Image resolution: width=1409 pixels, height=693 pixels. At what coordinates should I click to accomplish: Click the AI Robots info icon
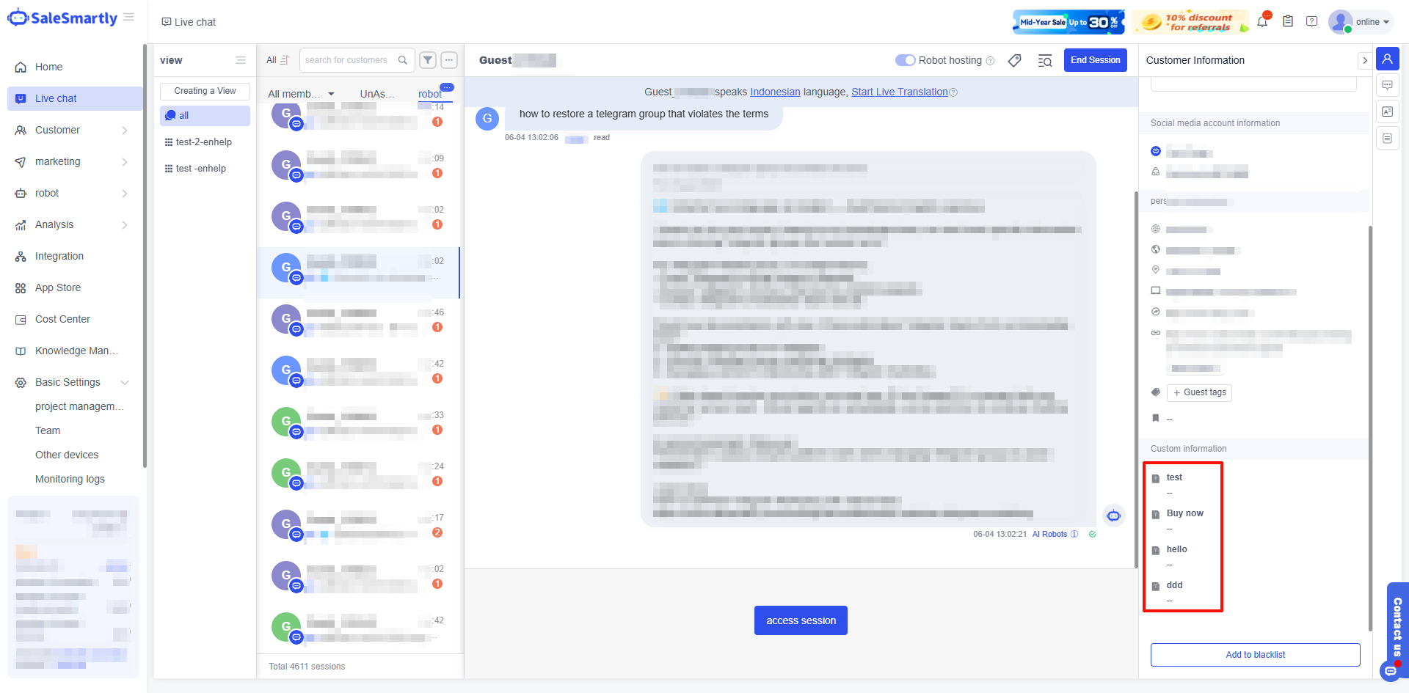(1074, 534)
